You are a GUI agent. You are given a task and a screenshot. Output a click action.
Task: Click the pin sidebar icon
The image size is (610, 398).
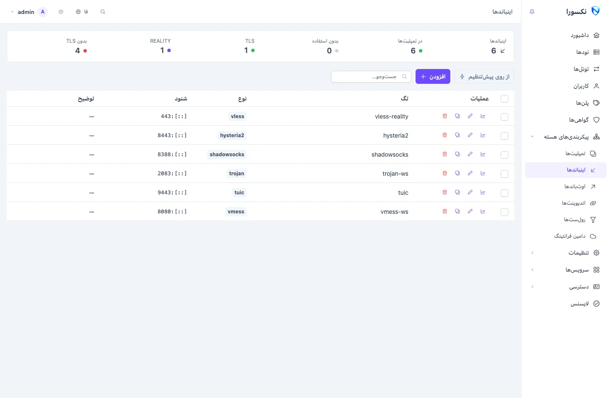[x=532, y=12]
